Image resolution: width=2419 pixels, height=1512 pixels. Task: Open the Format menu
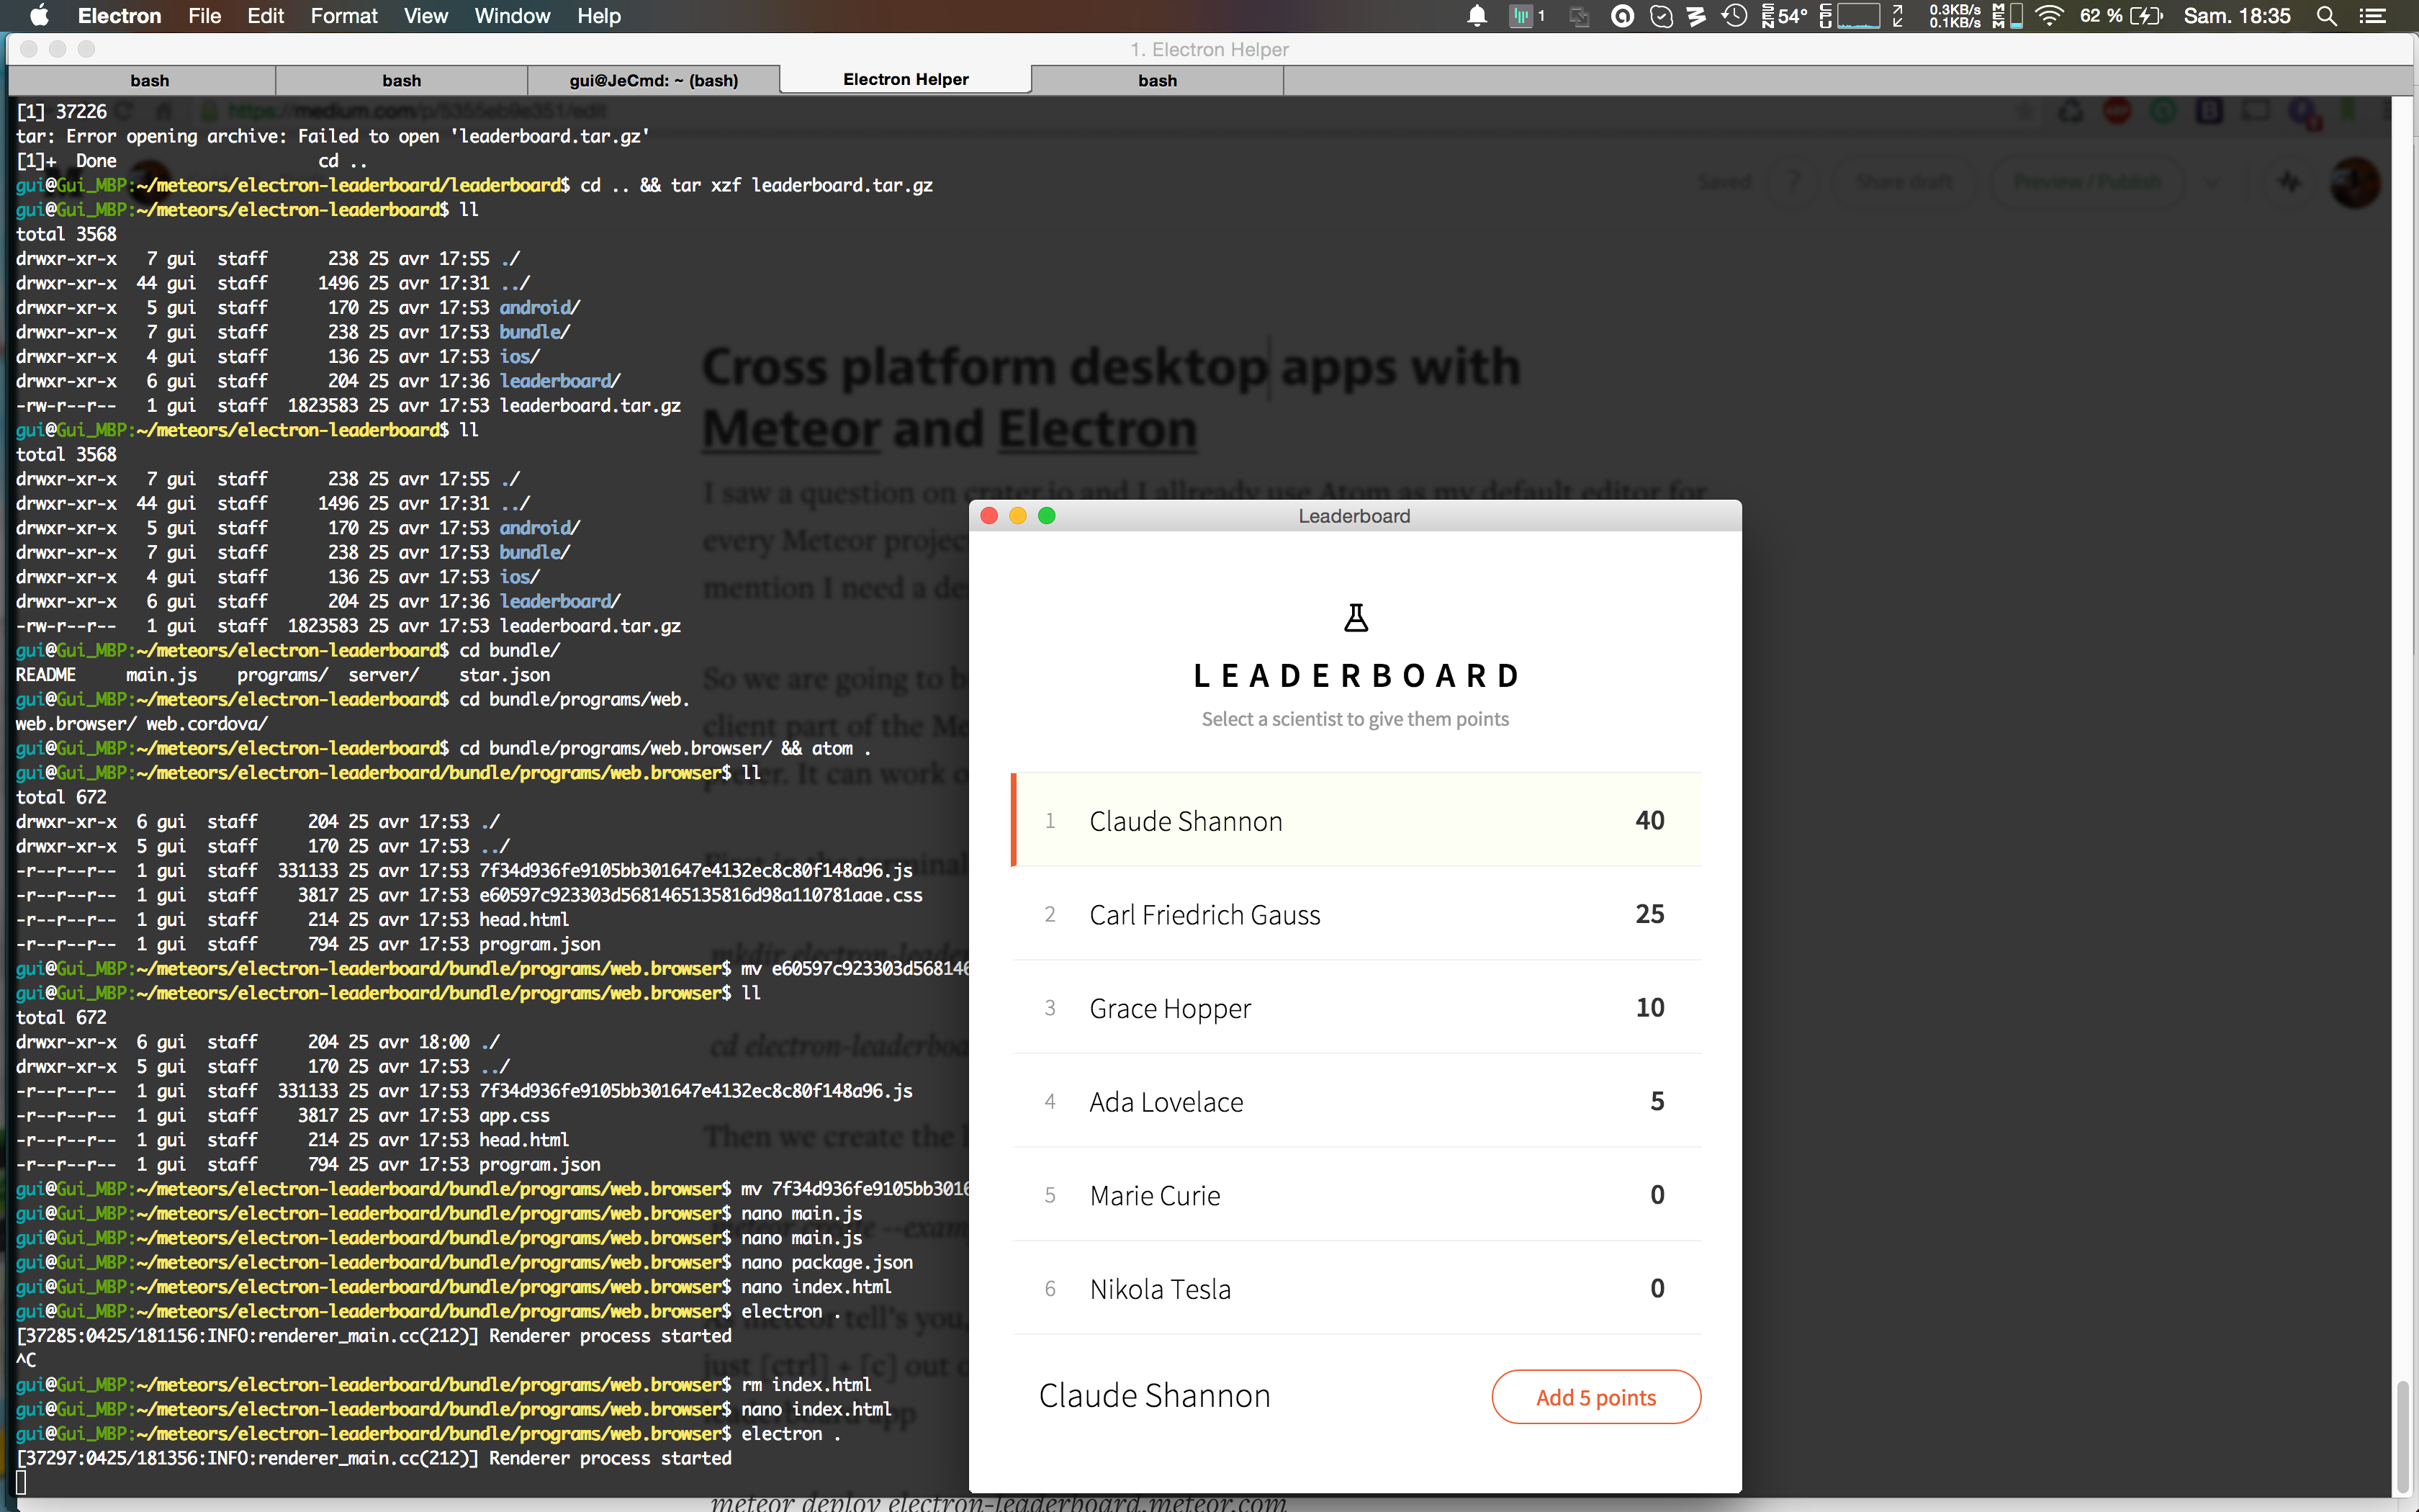(344, 16)
